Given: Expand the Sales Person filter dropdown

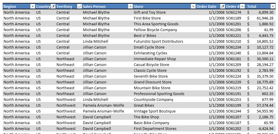Looking at the screenshot, I should click(130, 7).
